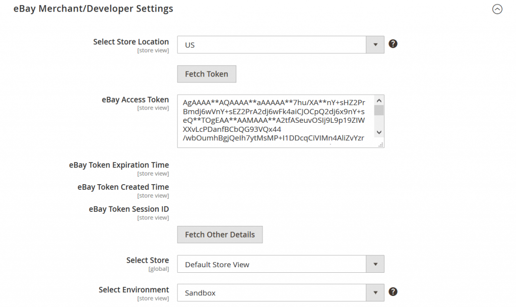
Task: Open help tooltip for Select Store Location
Action: coord(393,44)
